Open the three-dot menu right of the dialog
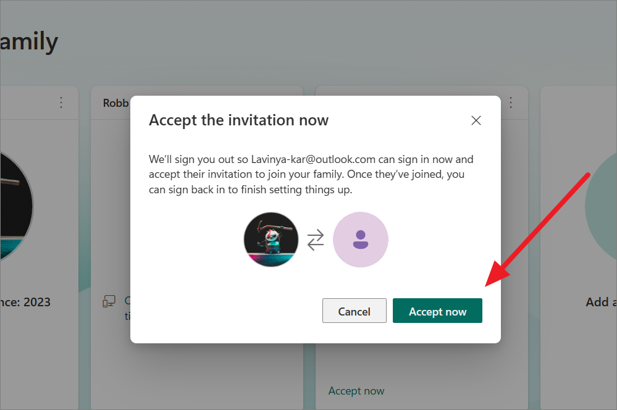The width and height of the screenshot is (617, 410). 511,102
